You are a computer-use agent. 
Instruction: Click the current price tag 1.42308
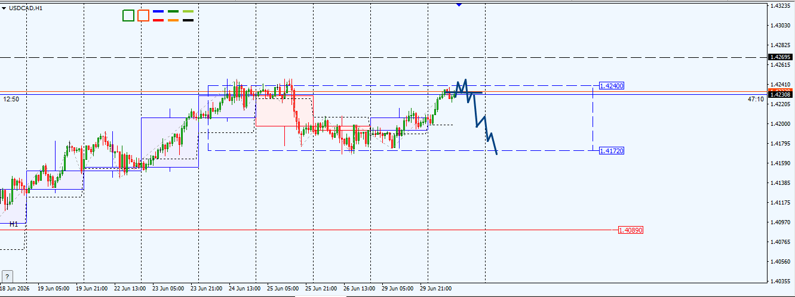point(781,94)
